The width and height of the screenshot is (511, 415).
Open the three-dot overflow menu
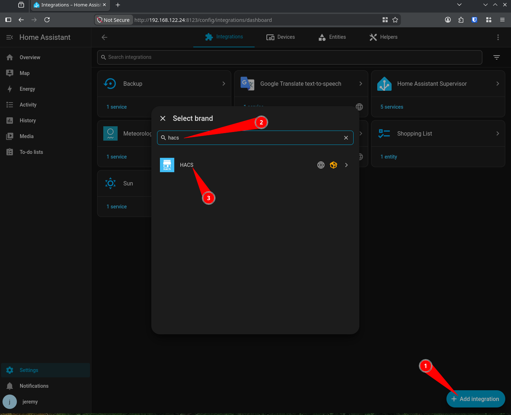coord(498,37)
